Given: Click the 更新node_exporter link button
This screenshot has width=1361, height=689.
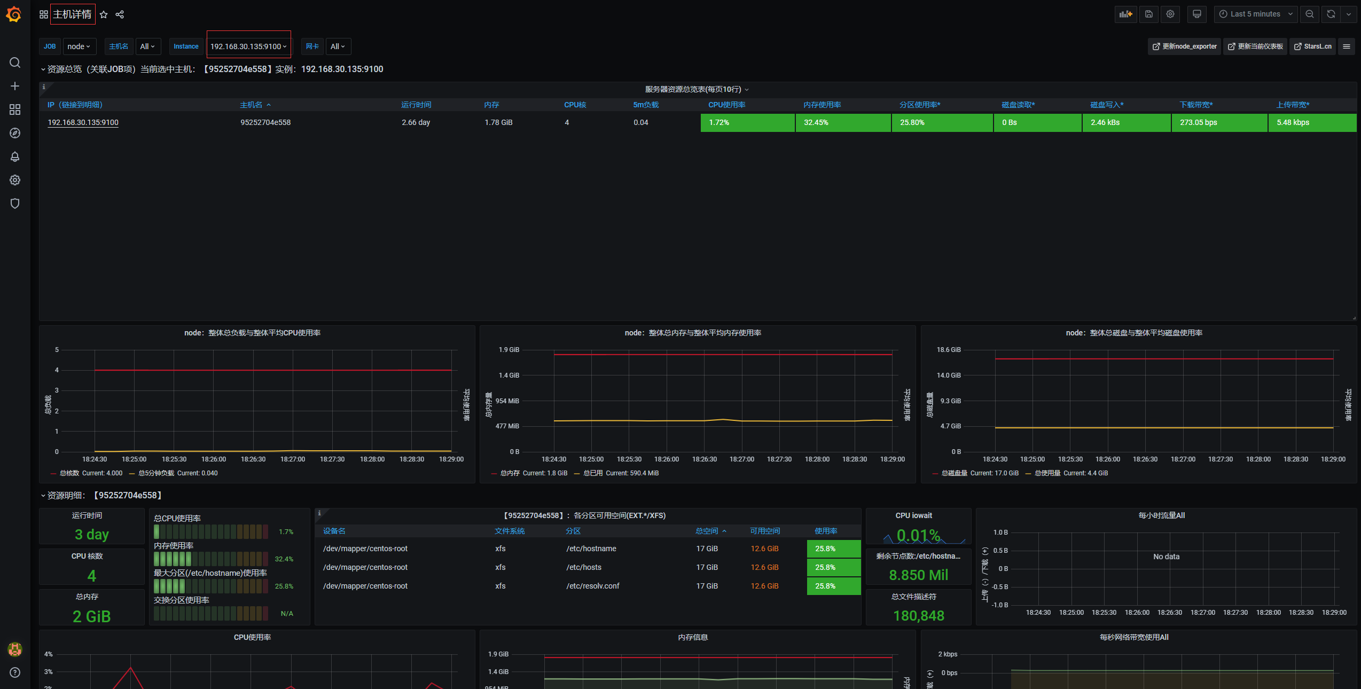Looking at the screenshot, I should [x=1184, y=46].
